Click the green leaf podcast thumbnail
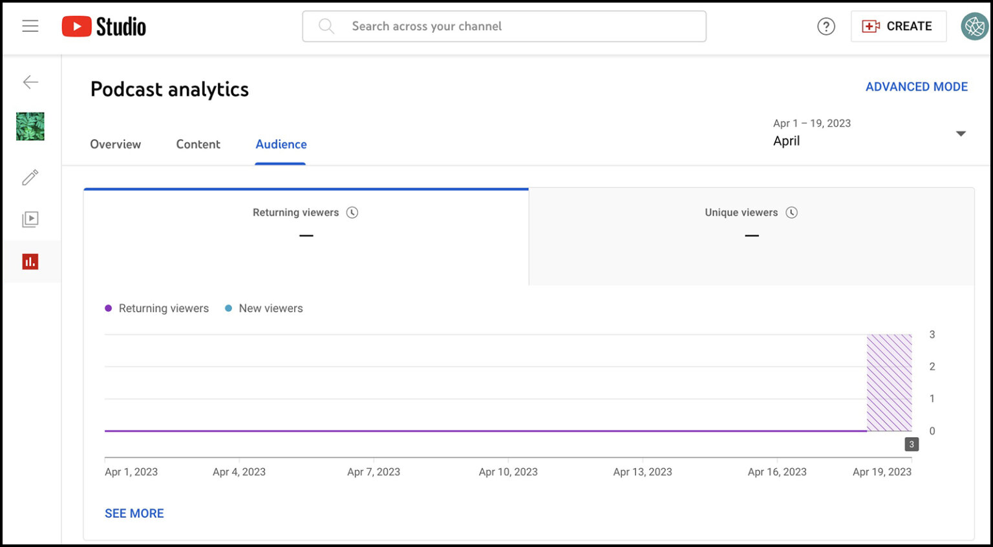Viewport: 993px width, 547px height. (x=30, y=126)
